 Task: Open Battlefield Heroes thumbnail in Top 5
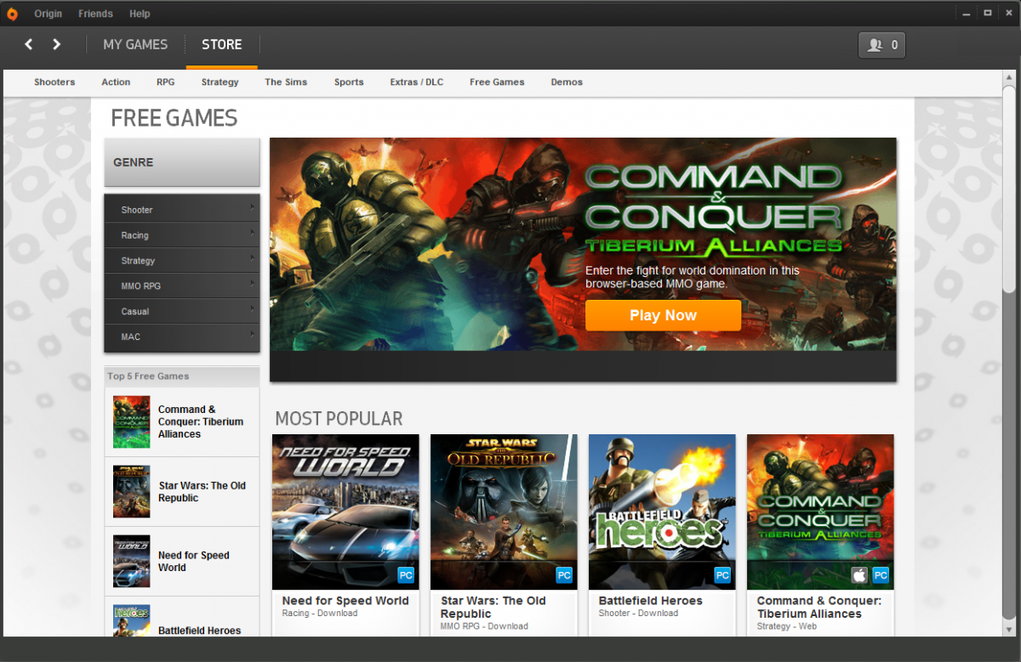click(x=131, y=620)
